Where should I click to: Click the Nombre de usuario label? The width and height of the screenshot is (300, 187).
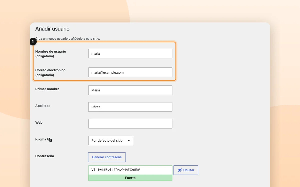[51, 51]
